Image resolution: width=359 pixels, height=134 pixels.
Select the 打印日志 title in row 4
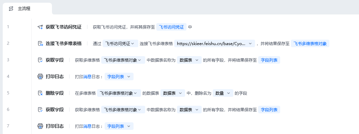point(55,76)
